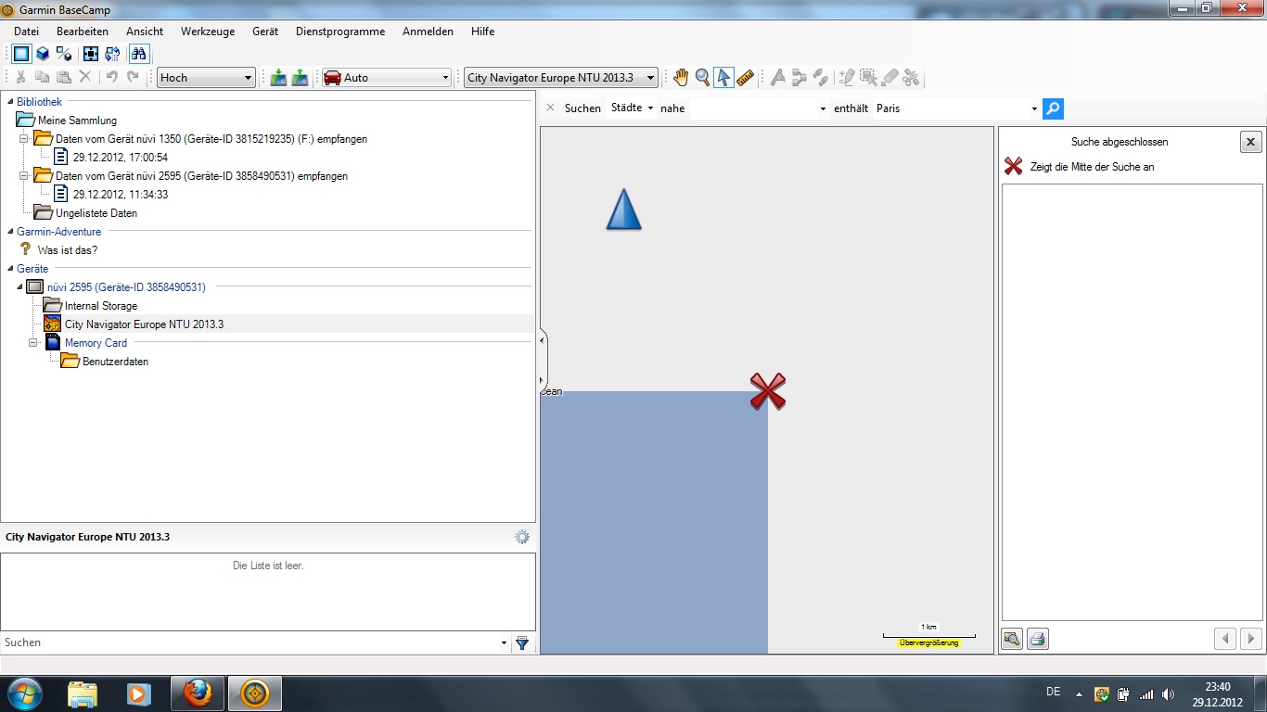Click the enthält search text field
The height and width of the screenshot is (712, 1267).
click(951, 108)
